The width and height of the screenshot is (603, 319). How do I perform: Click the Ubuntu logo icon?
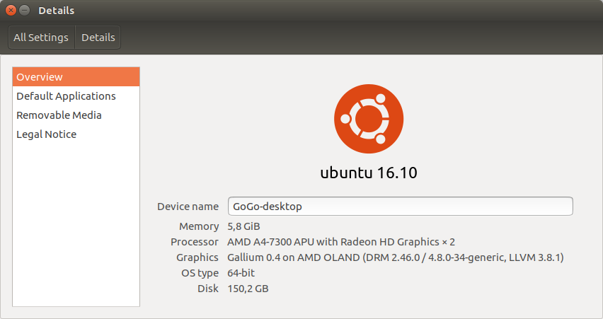368,120
